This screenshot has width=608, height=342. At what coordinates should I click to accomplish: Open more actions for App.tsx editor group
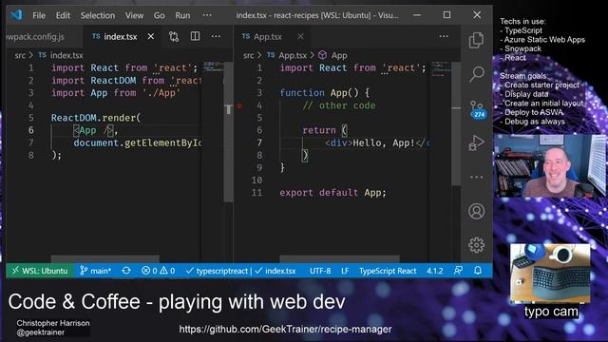pos(444,36)
